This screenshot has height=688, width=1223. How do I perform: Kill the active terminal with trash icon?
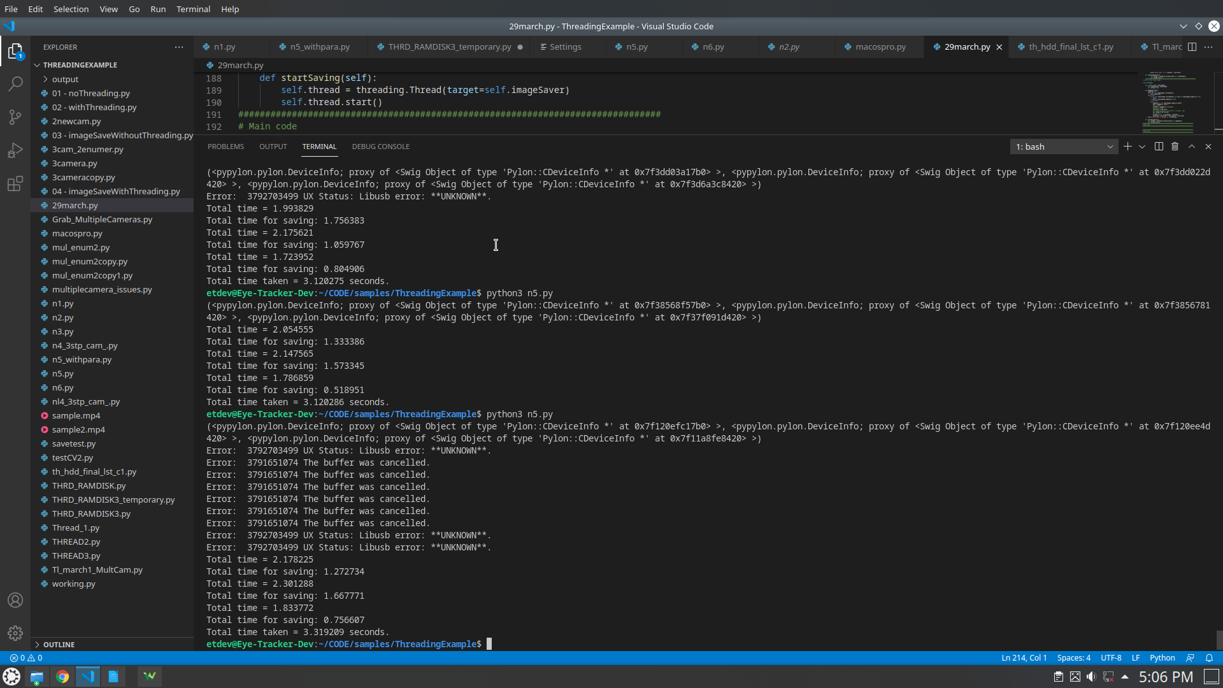click(x=1175, y=146)
